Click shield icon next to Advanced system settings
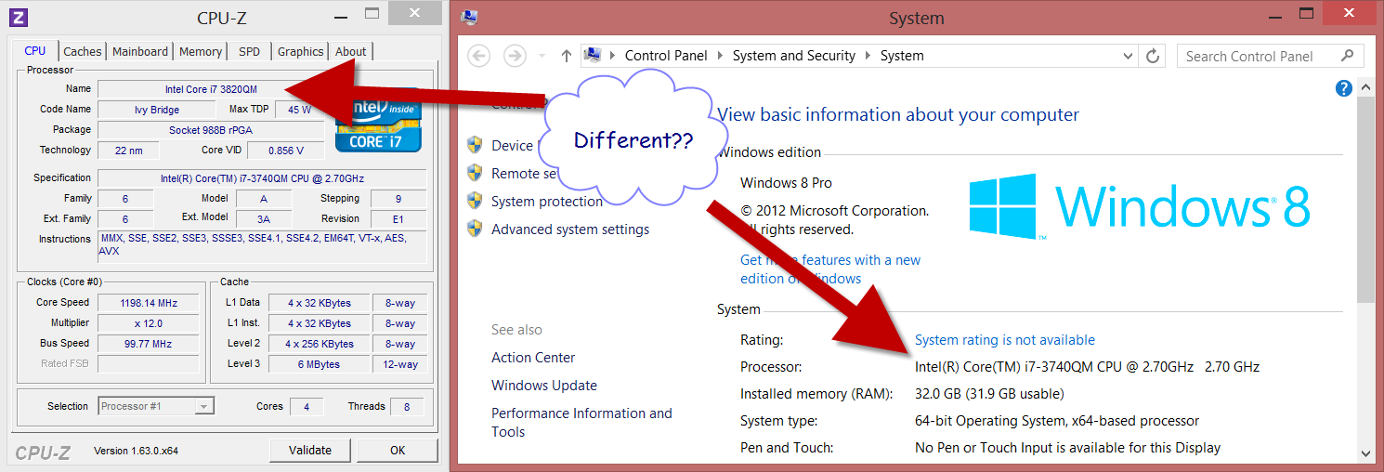Screen dimensions: 1384x472 pyautogui.click(x=475, y=229)
